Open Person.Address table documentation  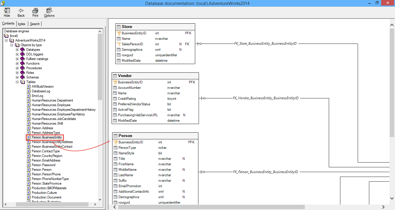click(x=42, y=128)
